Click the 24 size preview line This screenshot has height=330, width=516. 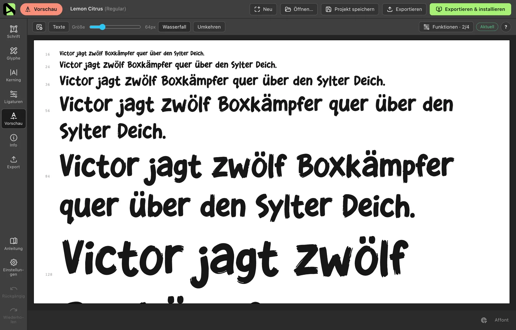[x=168, y=65]
